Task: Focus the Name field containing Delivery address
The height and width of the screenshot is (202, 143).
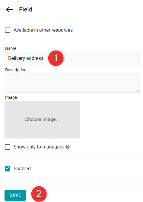Action: (x=72, y=58)
